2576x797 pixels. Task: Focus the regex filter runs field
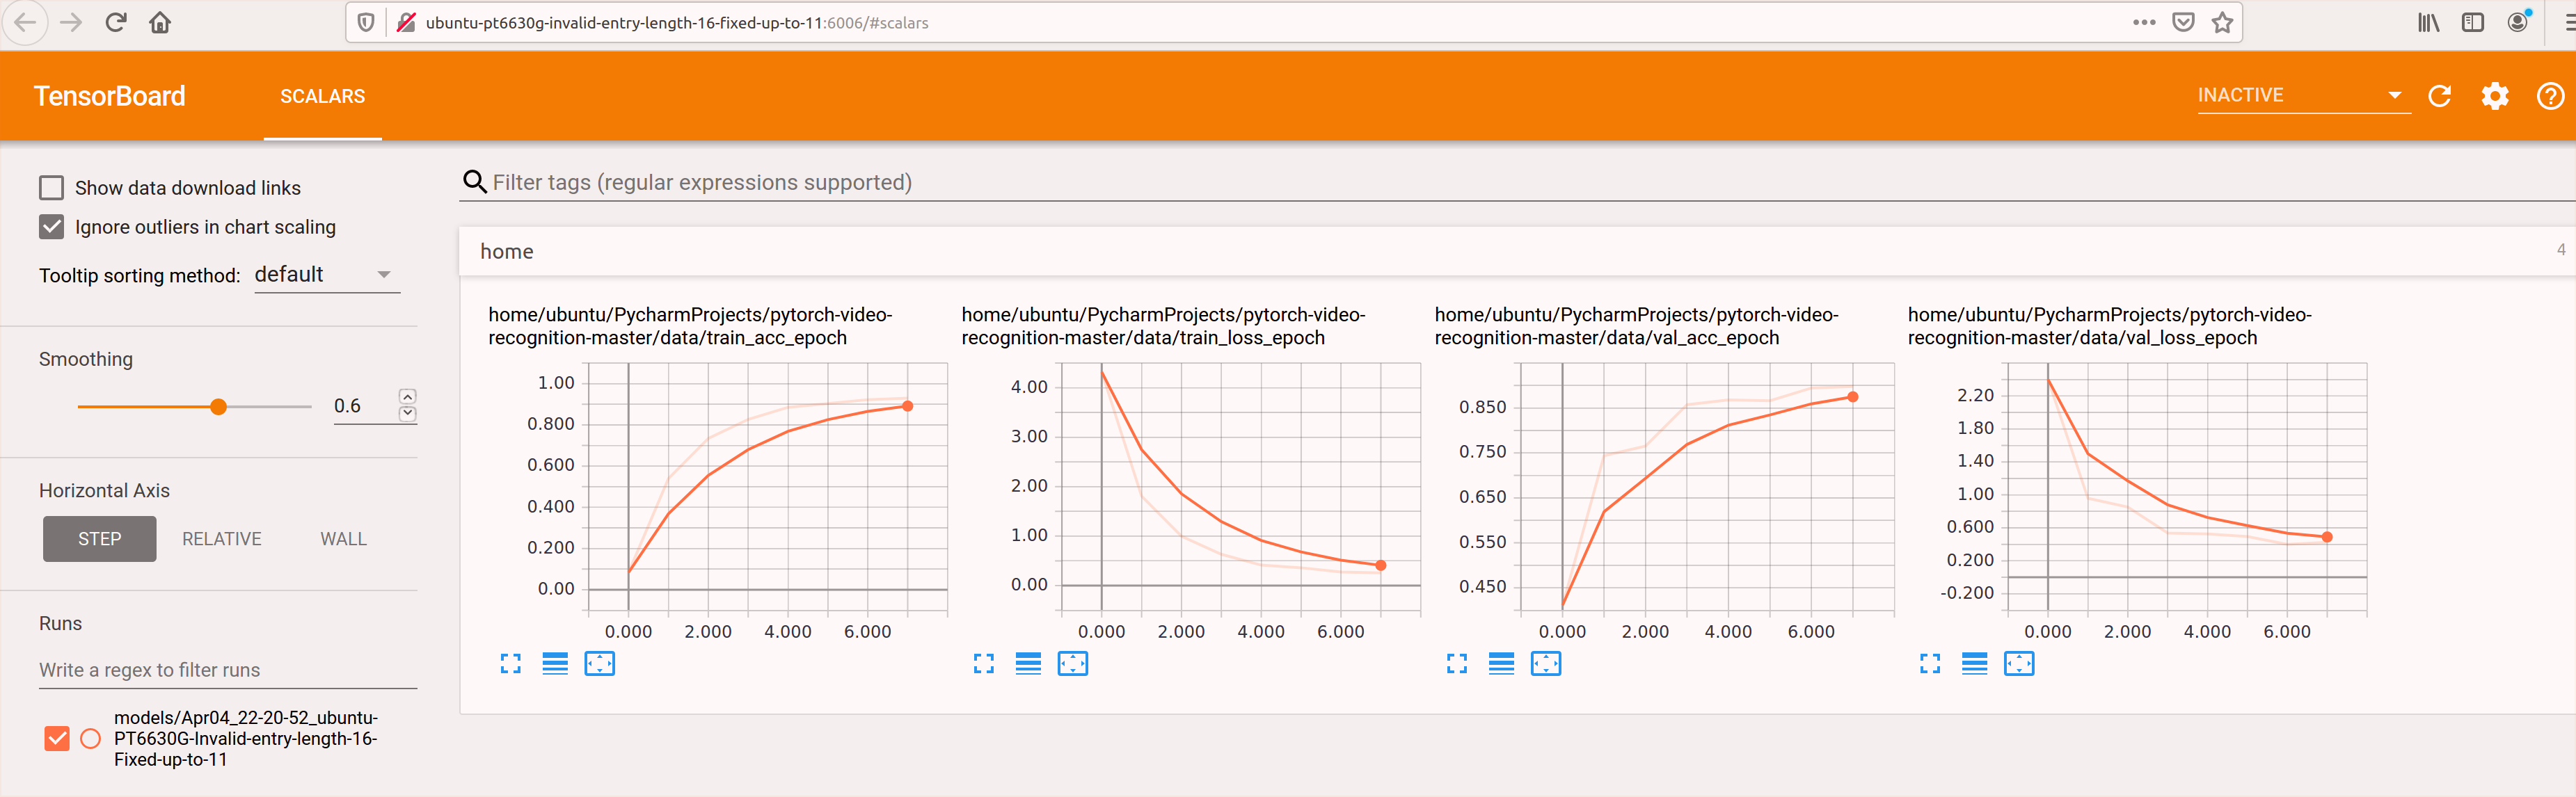(227, 670)
